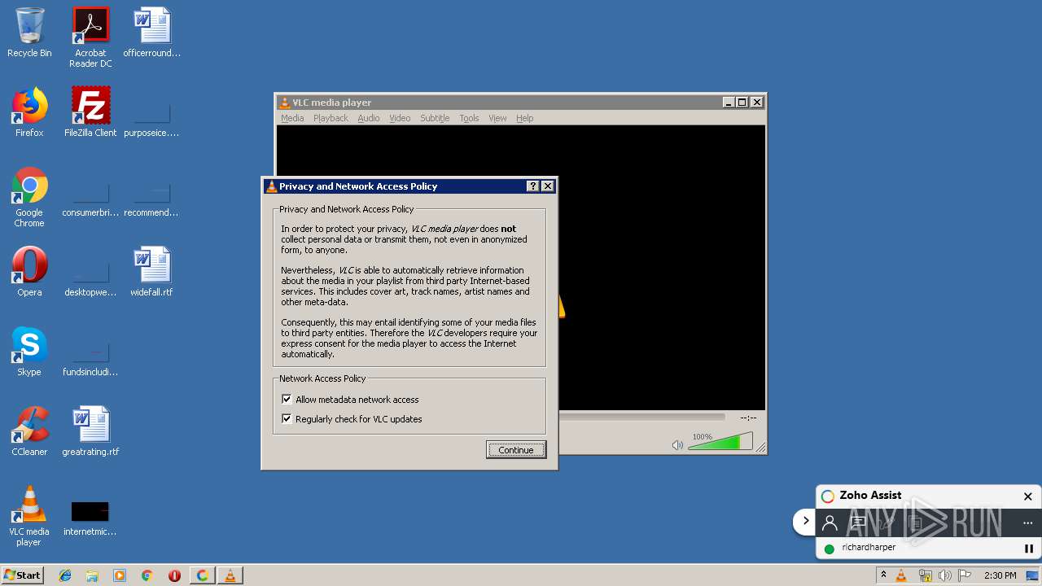The width and height of the screenshot is (1042, 586).
Task: Open Windows Media Player taskbar icon
Action: click(120, 575)
